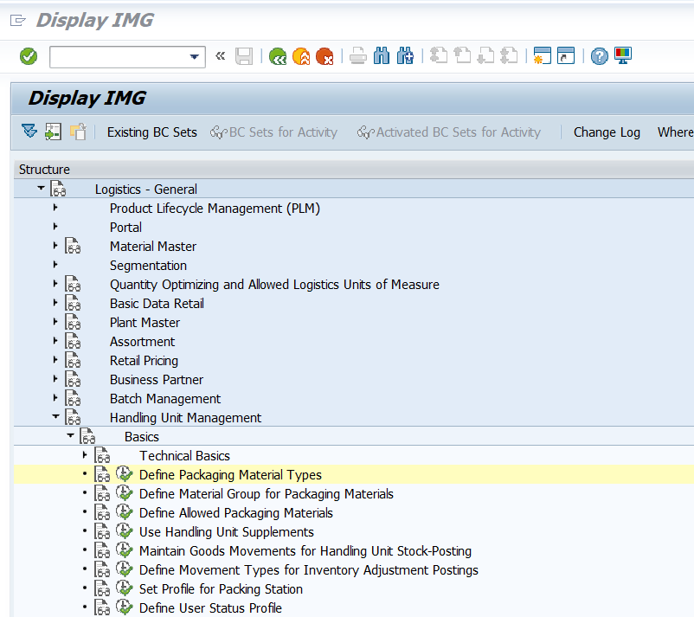
Task: Collapse the Basics node
Action: [70, 435]
